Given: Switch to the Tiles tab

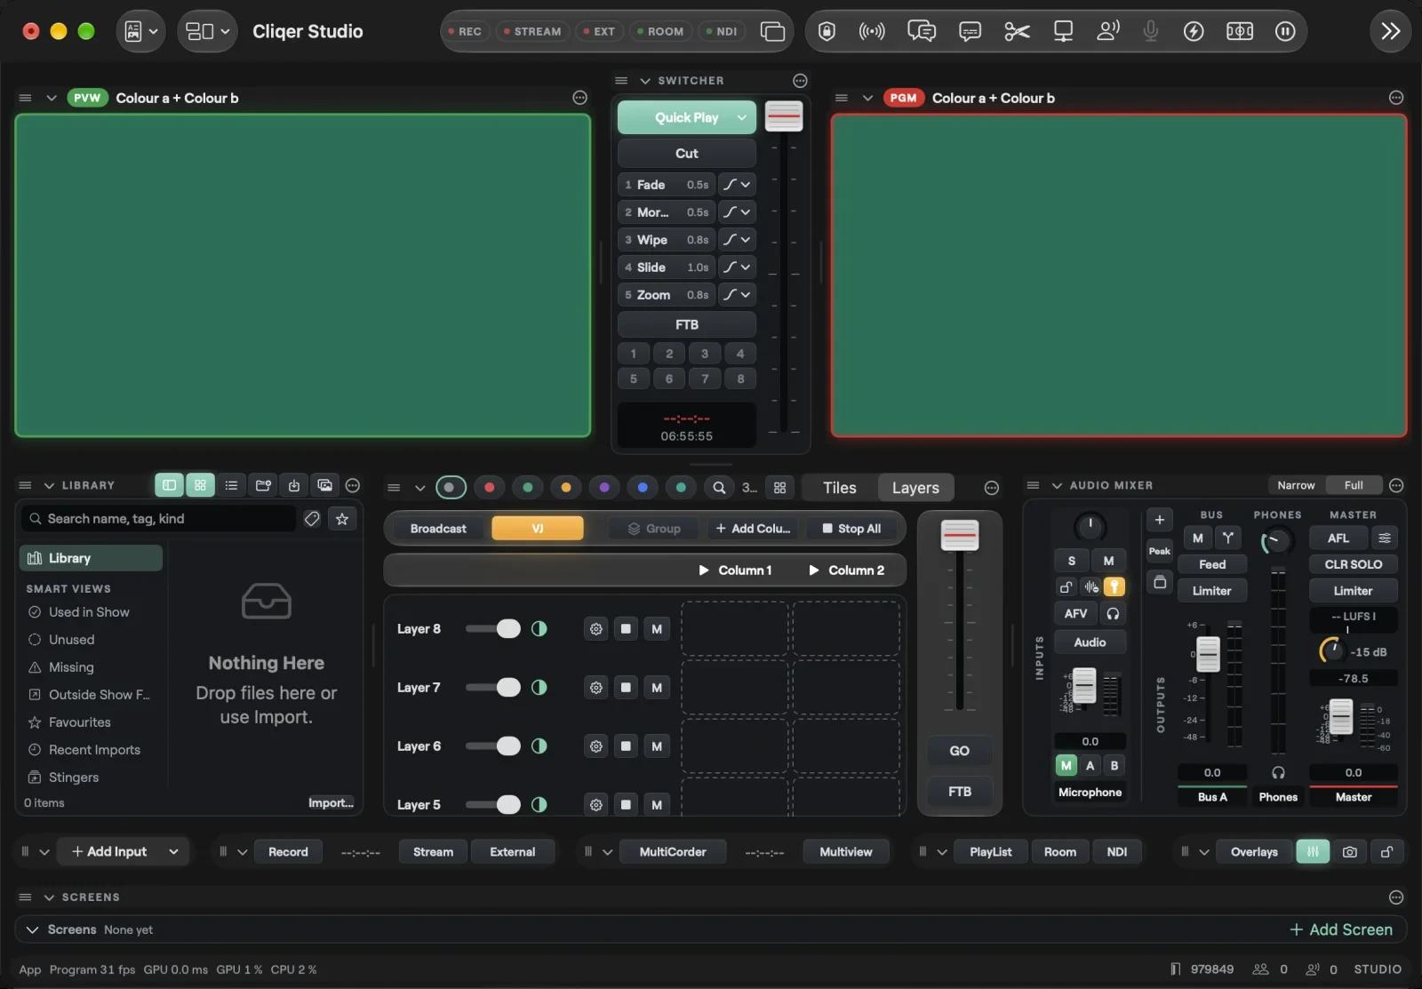Looking at the screenshot, I should pyautogui.click(x=839, y=487).
